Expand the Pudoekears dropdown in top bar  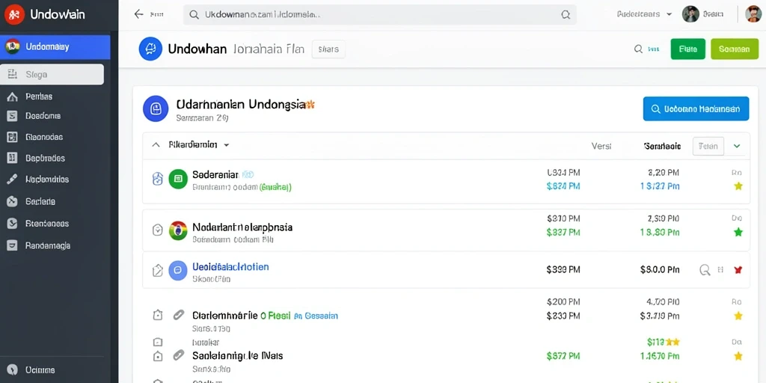669,15
